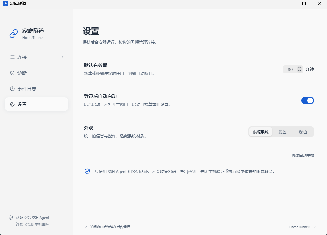Image resolution: width=327 pixels, height=235 pixels.
Task: Click the app icon in the title bar
Action: 5,4
